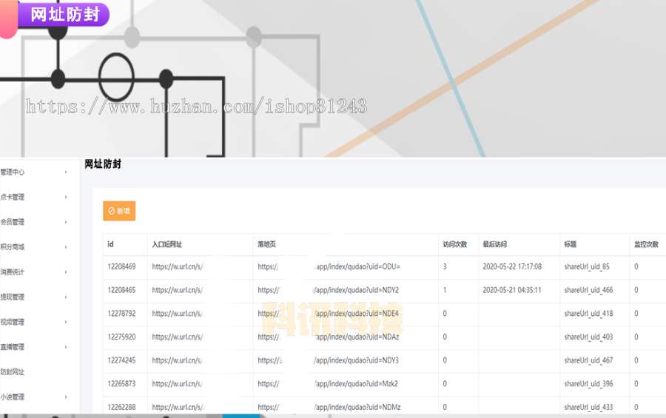This screenshot has width=666, height=418.
Task: Expand the 会员管理 sidebar chevron
Action: [66, 222]
